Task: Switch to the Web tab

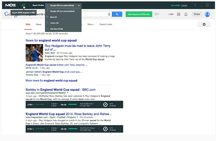Action: click(x=28, y=24)
